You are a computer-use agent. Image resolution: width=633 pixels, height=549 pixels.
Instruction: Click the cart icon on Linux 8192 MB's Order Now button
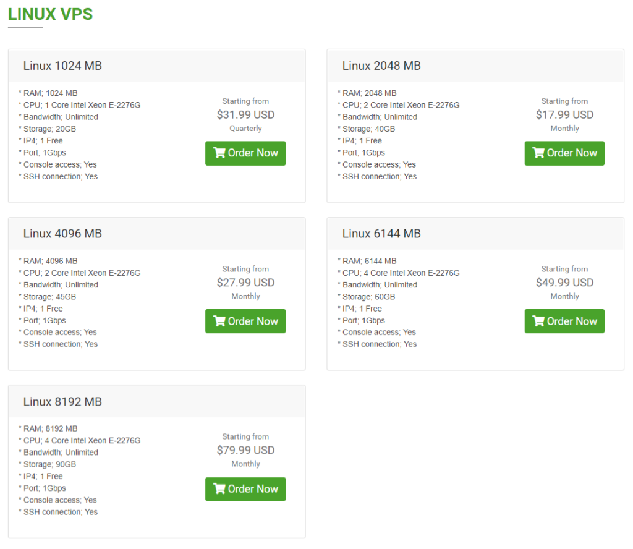click(x=219, y=488)
